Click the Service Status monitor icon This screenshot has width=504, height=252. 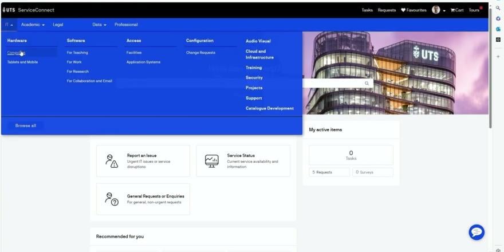point(212,161)
